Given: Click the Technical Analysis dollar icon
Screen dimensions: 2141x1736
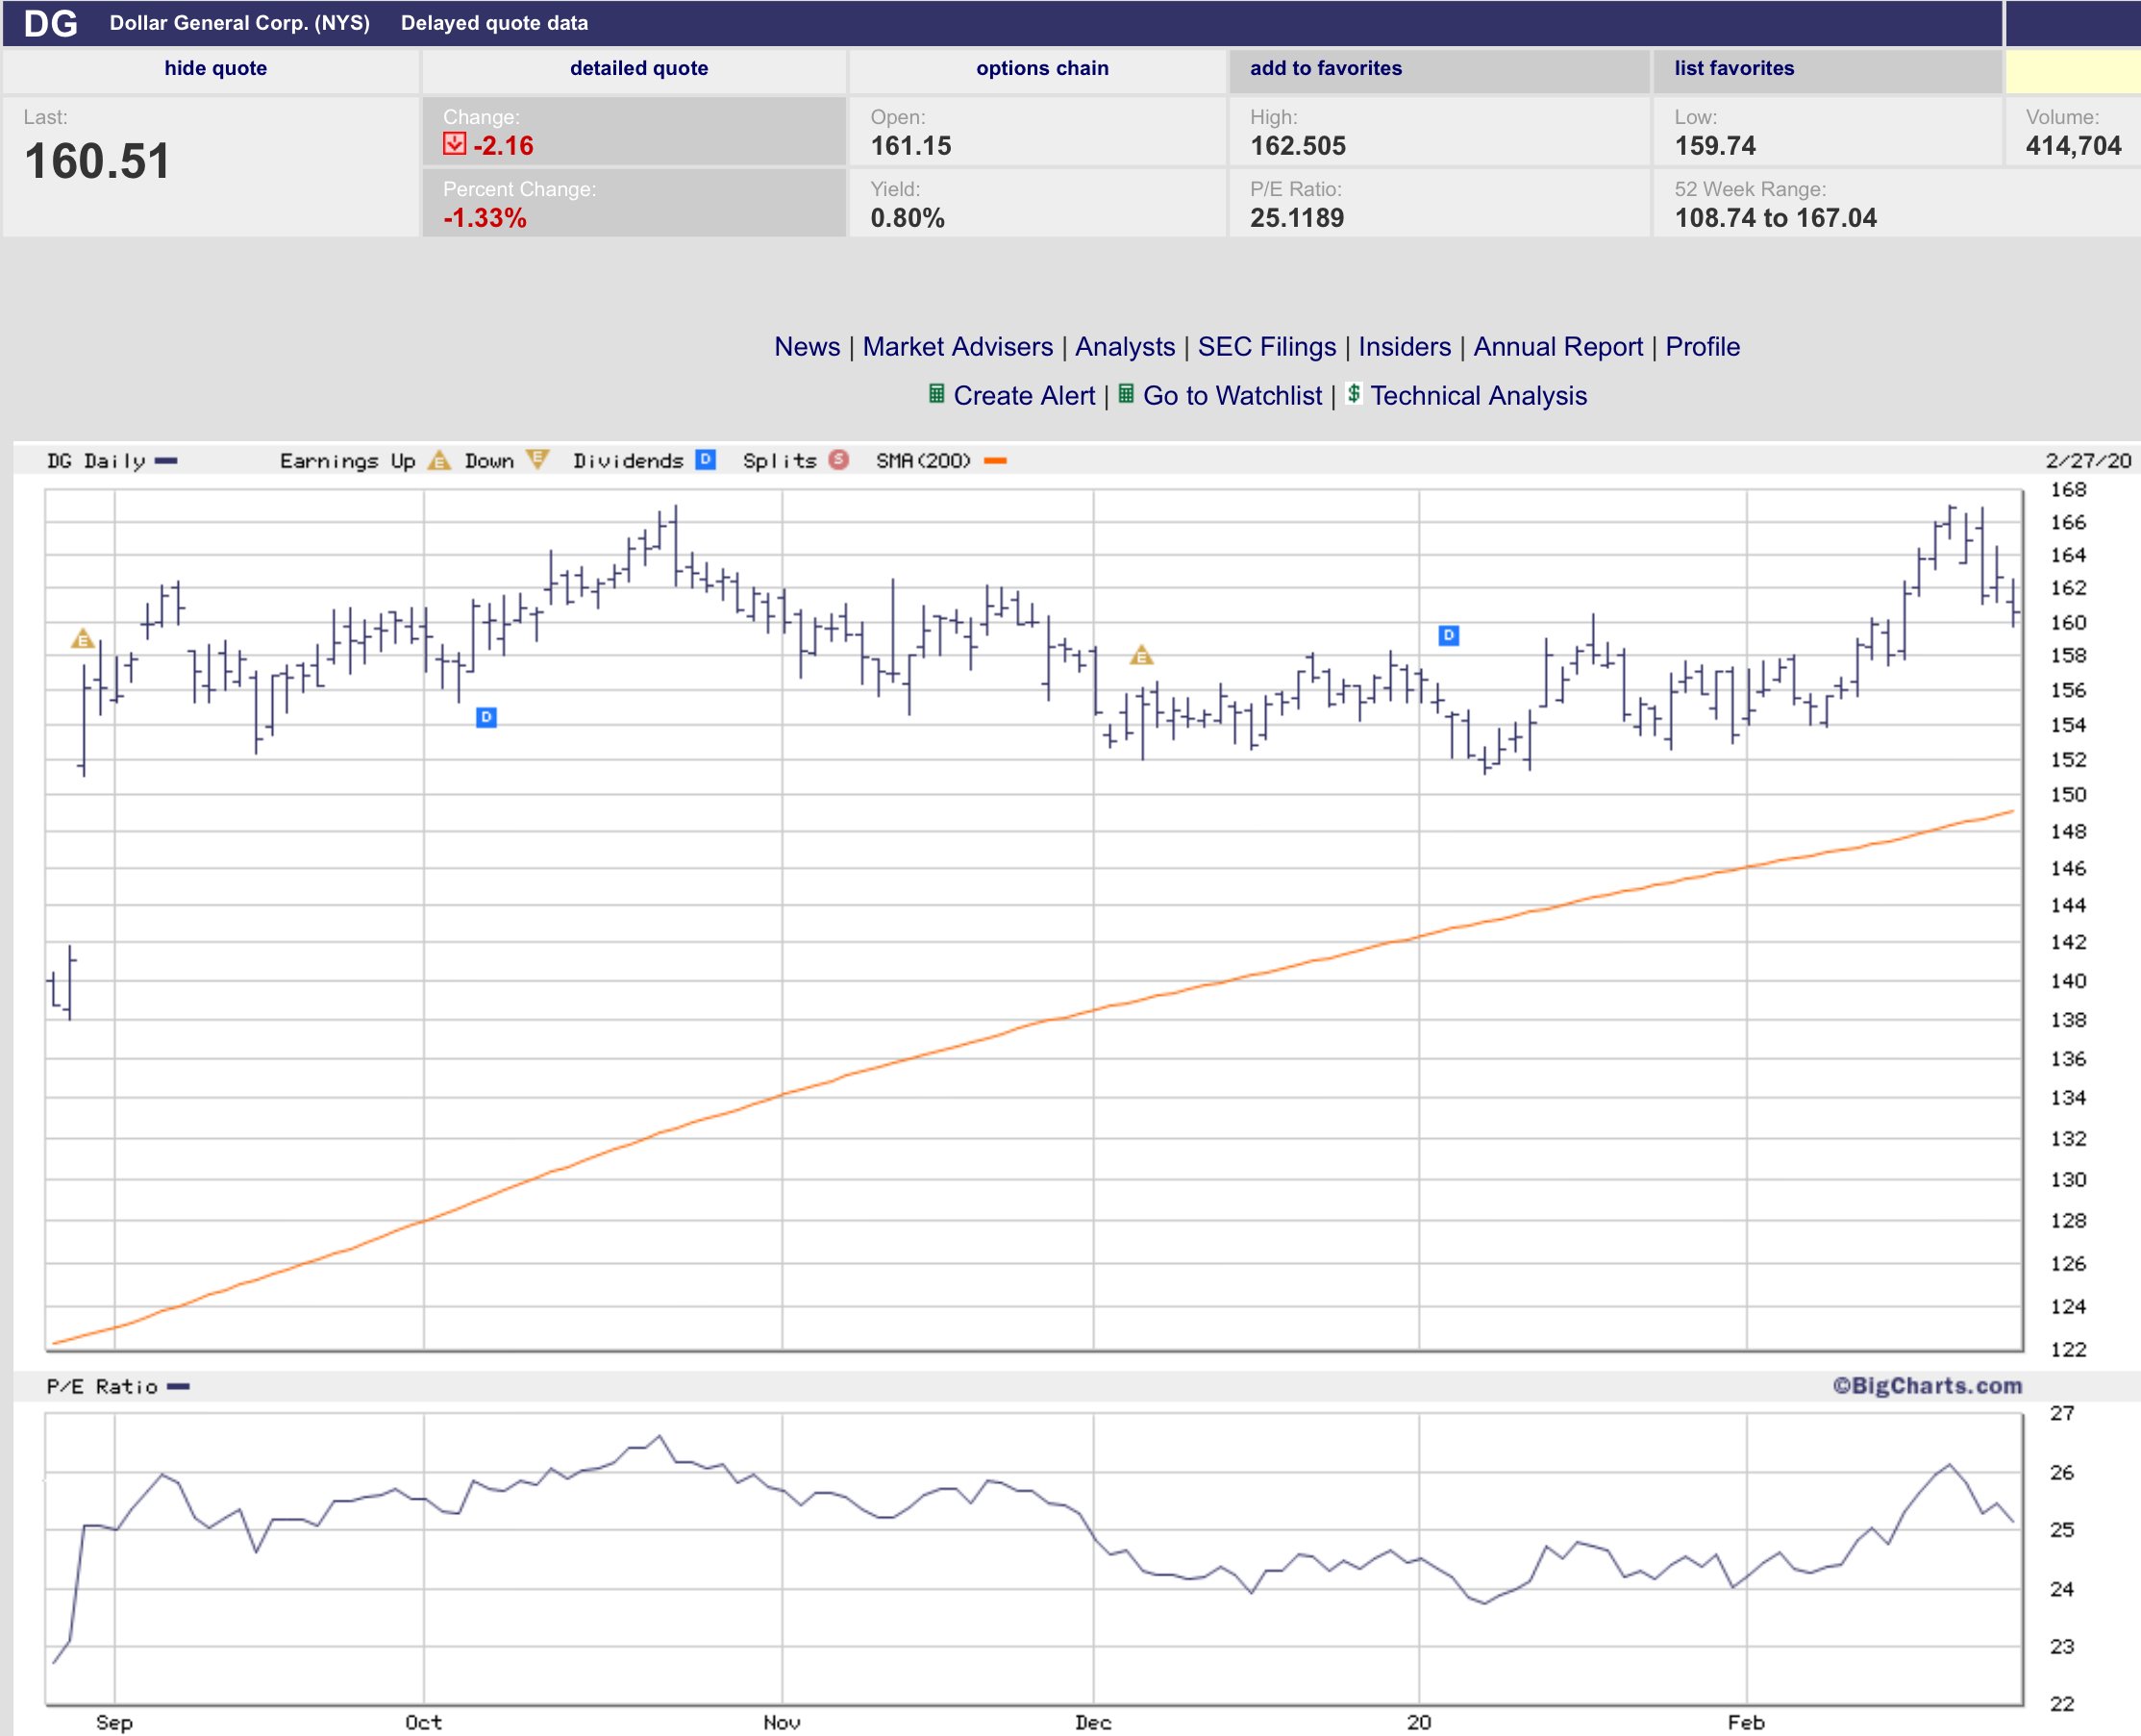Looking at the screenshot, I should click(1353, 393).
